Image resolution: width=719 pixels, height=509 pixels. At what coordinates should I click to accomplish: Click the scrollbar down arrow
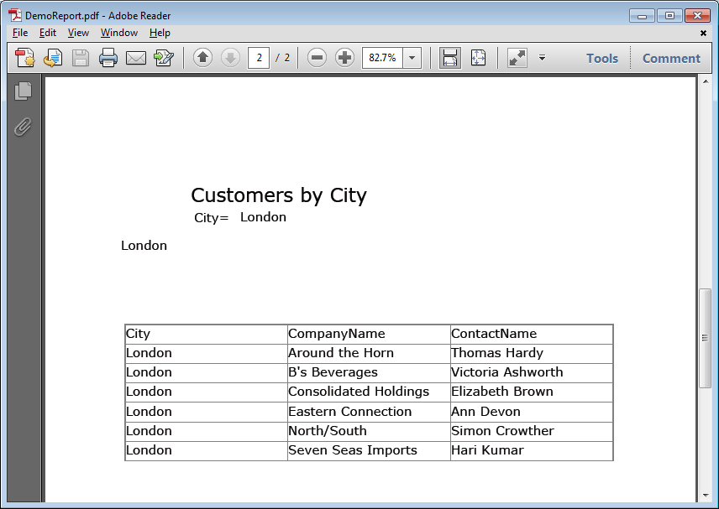pos(706,496)
